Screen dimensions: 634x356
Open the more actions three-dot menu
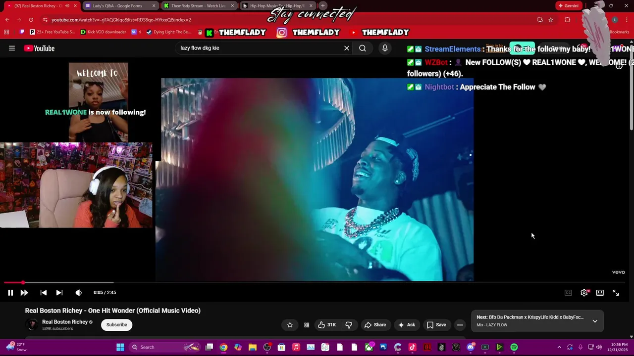pyautogui.click(x=460, y=325)
